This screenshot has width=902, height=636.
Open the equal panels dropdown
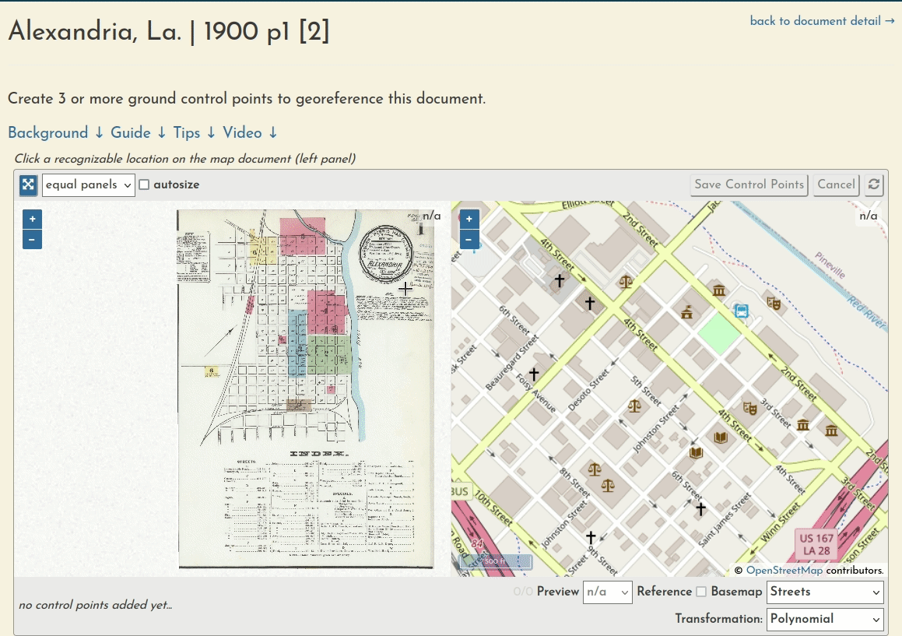(x=88, y=184)
